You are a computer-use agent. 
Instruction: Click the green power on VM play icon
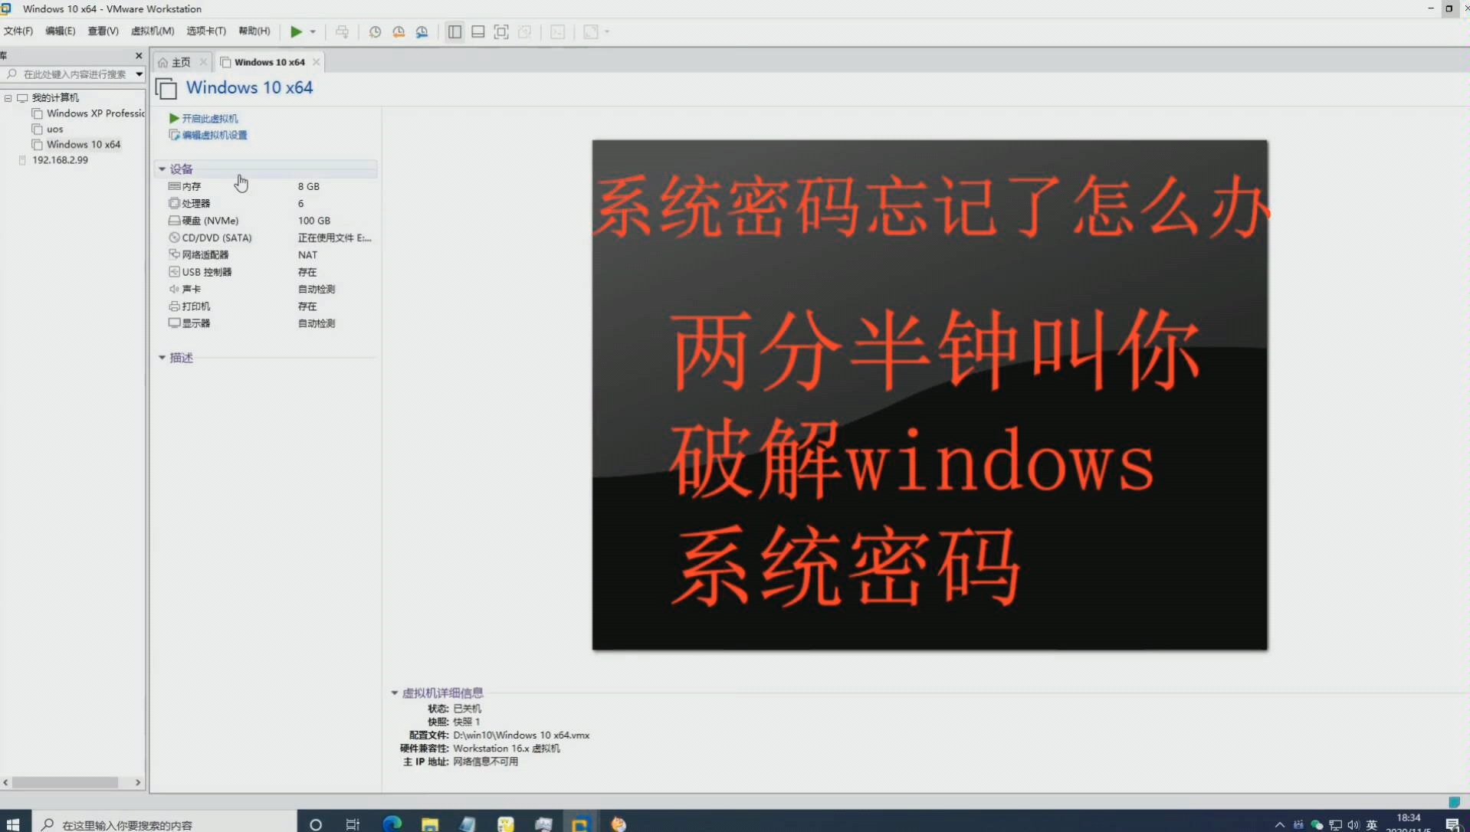296,31
